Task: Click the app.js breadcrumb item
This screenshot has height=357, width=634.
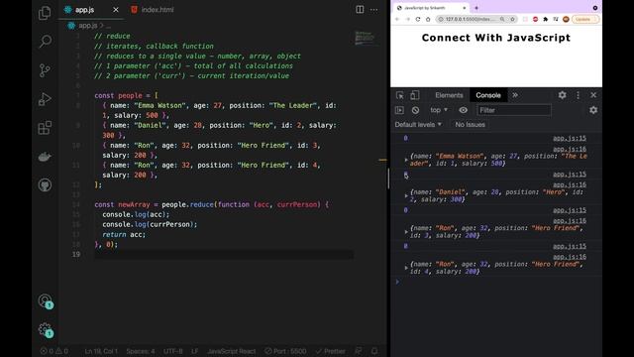Action: click(87, 26)
